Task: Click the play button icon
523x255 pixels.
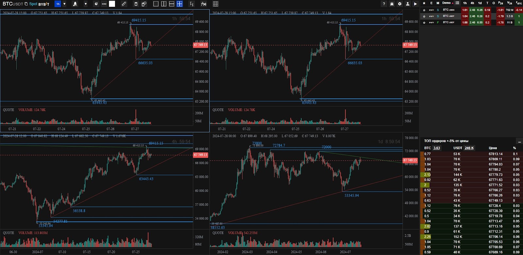Action: [x=415, y=4]
